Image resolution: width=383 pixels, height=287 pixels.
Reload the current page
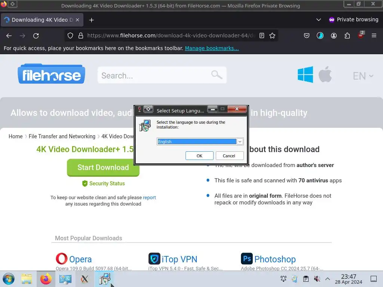click(36, 36)
